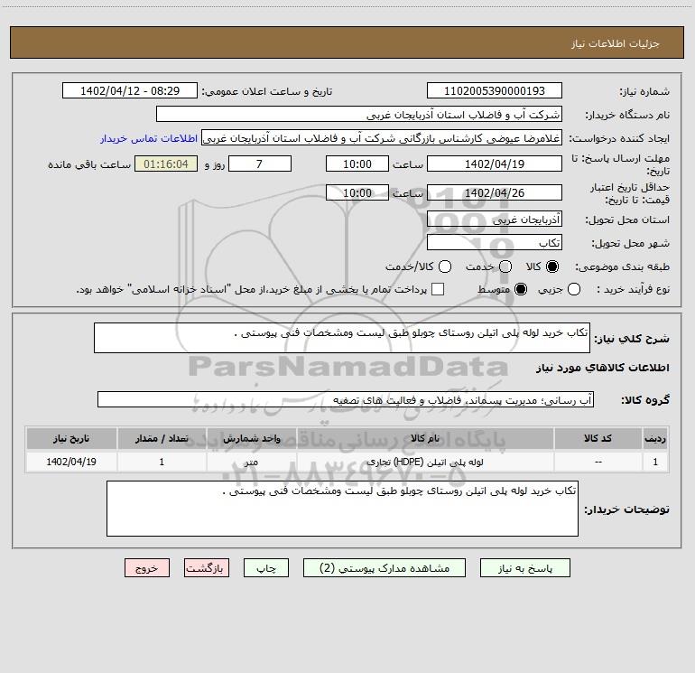The height and width of the screenshot is (673, 695).
Task: Click the واحد شمارش column header
Action: [x=251, y=438]
